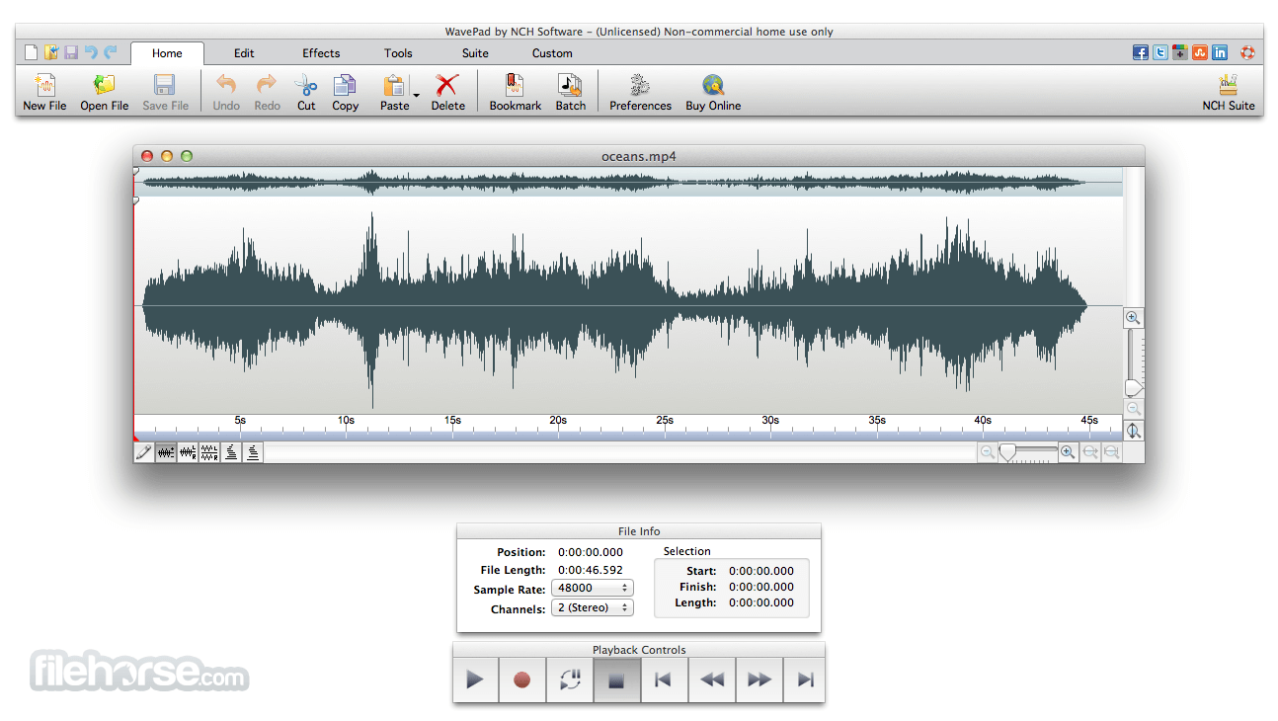Switch to the Suite tab
This screenshot has width=1278, height=721.
pyautogui.click(x=475, y=53)
